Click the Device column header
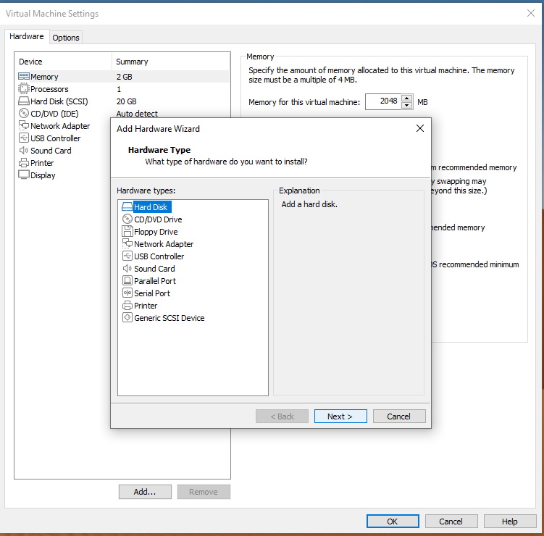The width and height of the screenshot is (544, 536). (x=63, y=62)
